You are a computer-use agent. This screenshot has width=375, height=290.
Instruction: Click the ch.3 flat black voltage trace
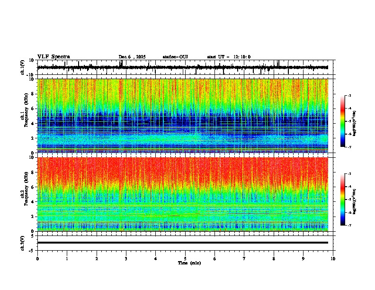tap(183, 243)
